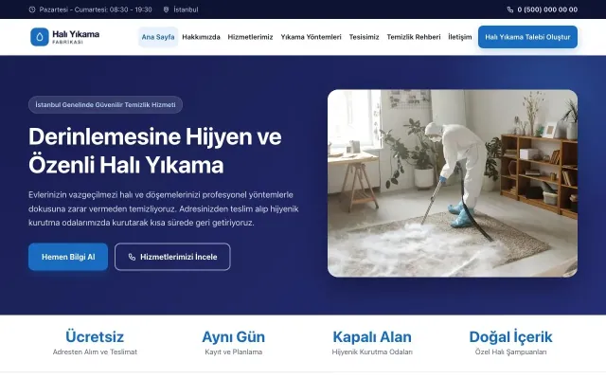606x379 pixels.
Task: Click the İstanbul location text in top bar
Action: 186,9
